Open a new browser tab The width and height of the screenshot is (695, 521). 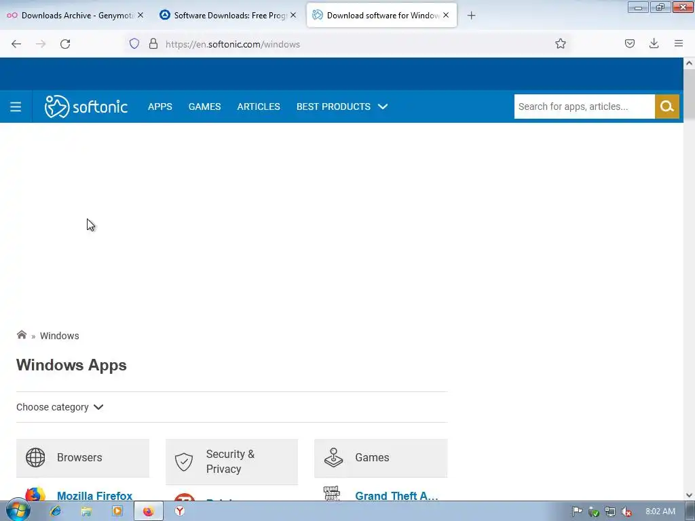pos(471,16)
